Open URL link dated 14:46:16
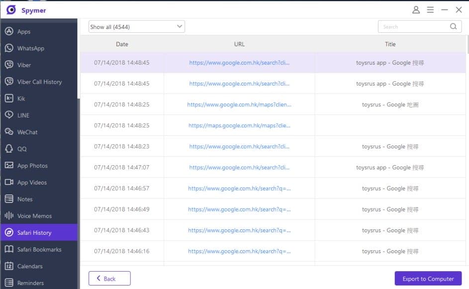This screenshot has height=289, width=469. 239,251
